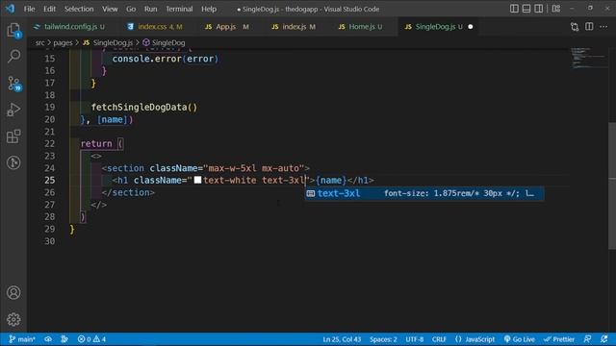Viewport: 616px width, 346px height.
Task: Click Ln 25, Col 43 status item
Action: tap(342, 339)
